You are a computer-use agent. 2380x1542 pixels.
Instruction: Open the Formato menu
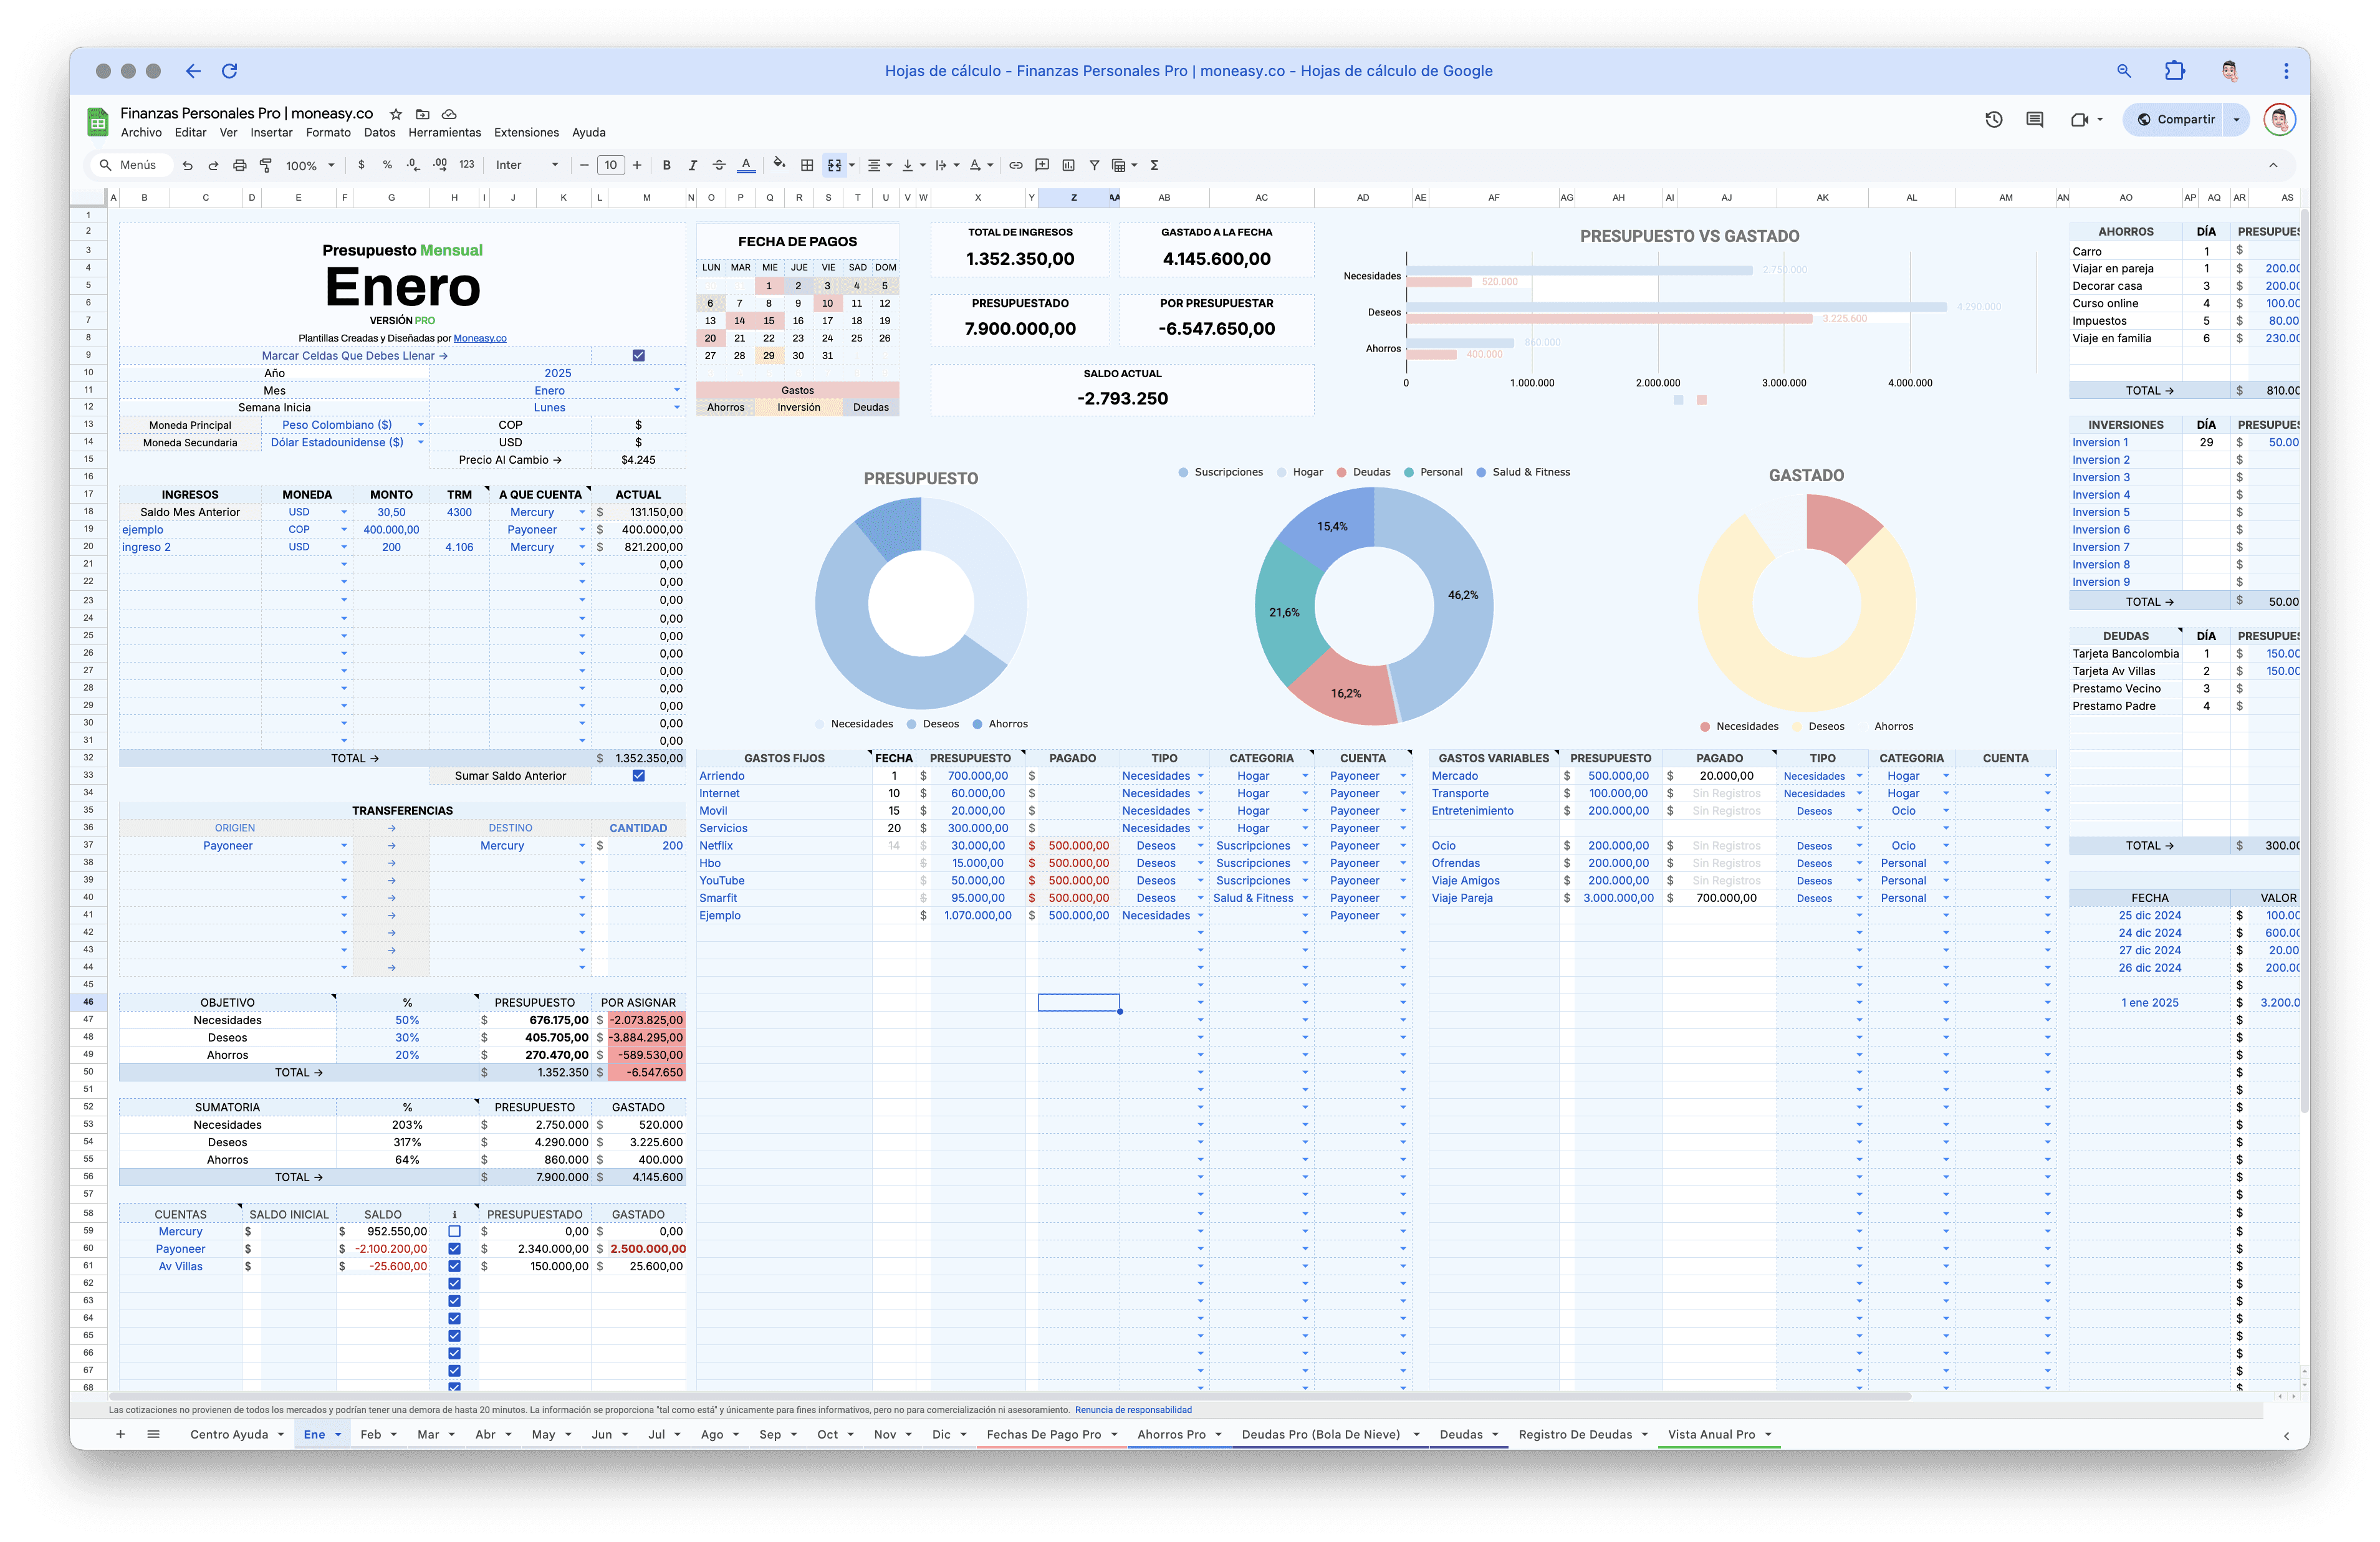[x=328, y=133]
